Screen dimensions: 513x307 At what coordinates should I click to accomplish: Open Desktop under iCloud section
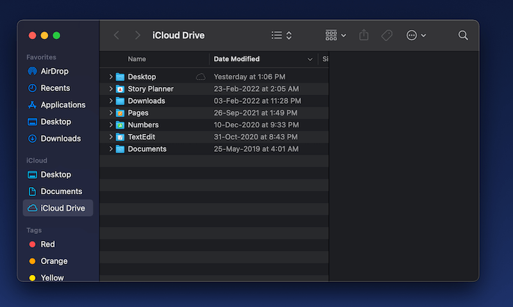58,174
